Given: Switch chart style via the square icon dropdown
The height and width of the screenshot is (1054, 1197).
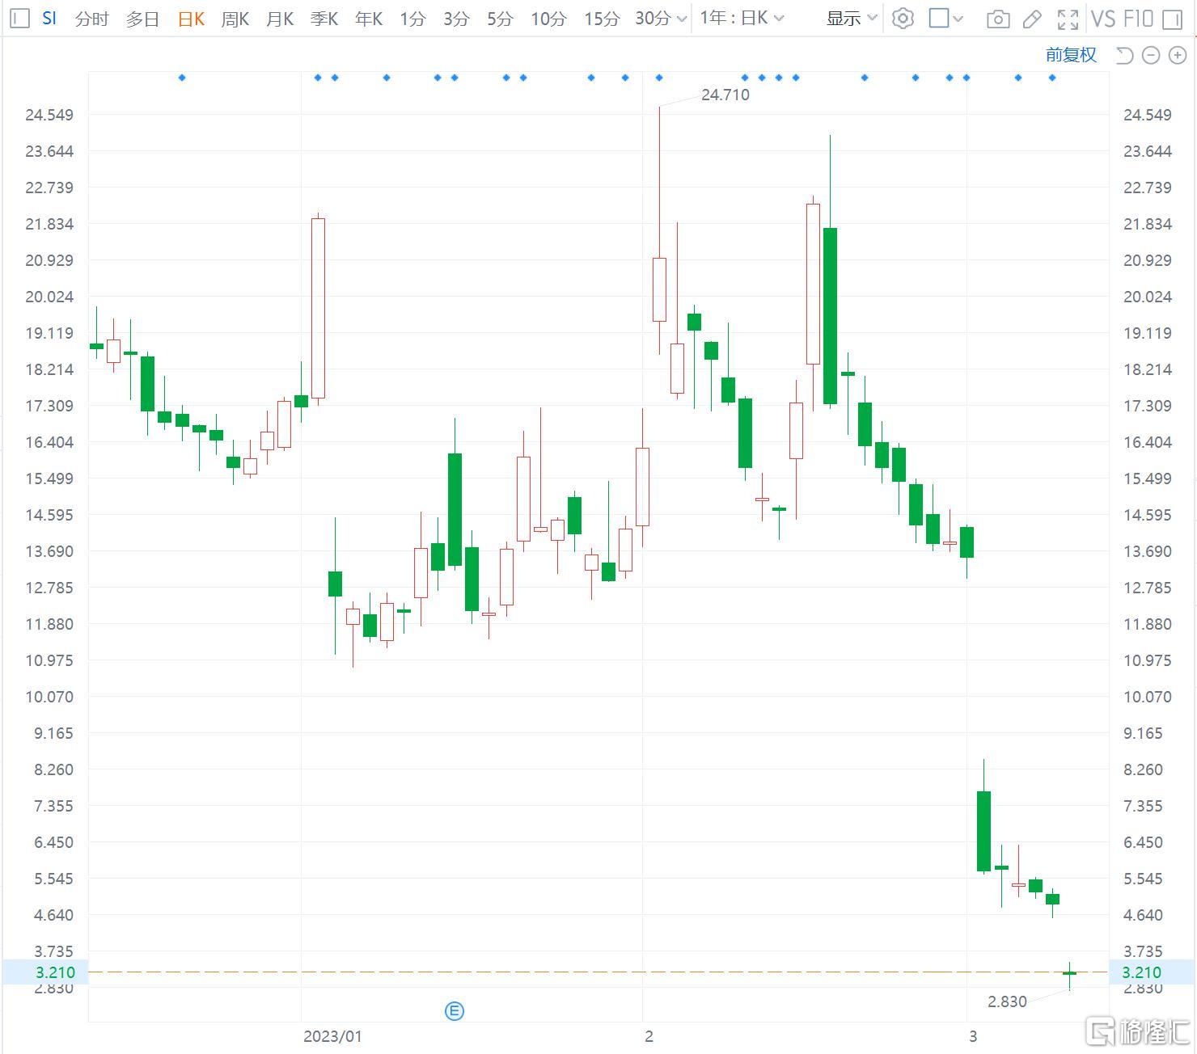Looking at the screenshot, I should tap(943, 19).
